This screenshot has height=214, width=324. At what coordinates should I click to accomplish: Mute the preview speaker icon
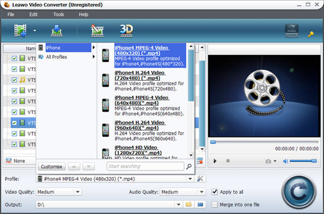pos(286,161)
